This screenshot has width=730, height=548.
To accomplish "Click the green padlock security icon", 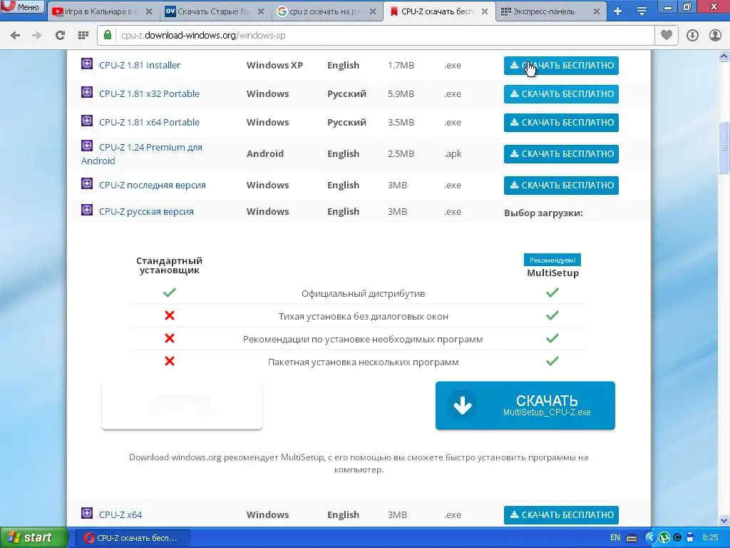I will [x=108, y=35].
